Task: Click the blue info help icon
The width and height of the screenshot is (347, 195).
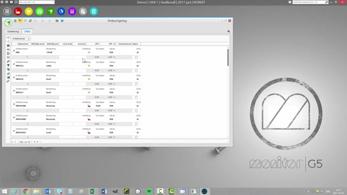Action: (x=62, y=21)
